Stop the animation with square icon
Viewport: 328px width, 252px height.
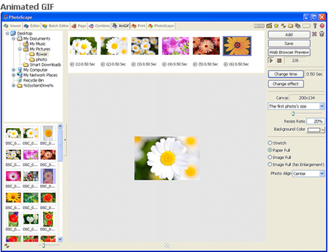[x=279, y=61]
